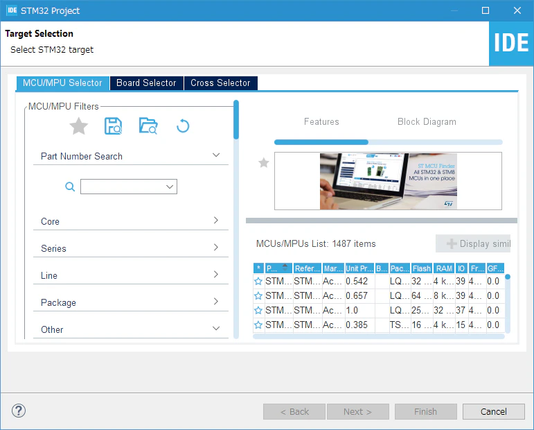Open the help question mark icon
Image resolution: width=534 pixels, height=430 pixels.
pyautogui.click(x=19, y=411)
